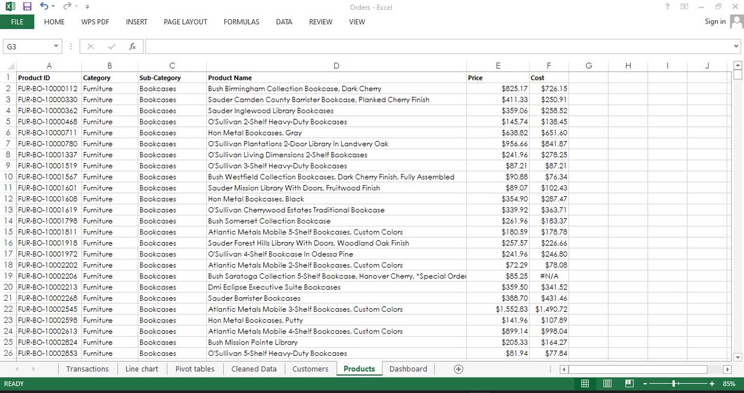Open the Transactions sheet tab
Image resolution: width=744 pixels, height=393 pixels.
coord(87,369)
